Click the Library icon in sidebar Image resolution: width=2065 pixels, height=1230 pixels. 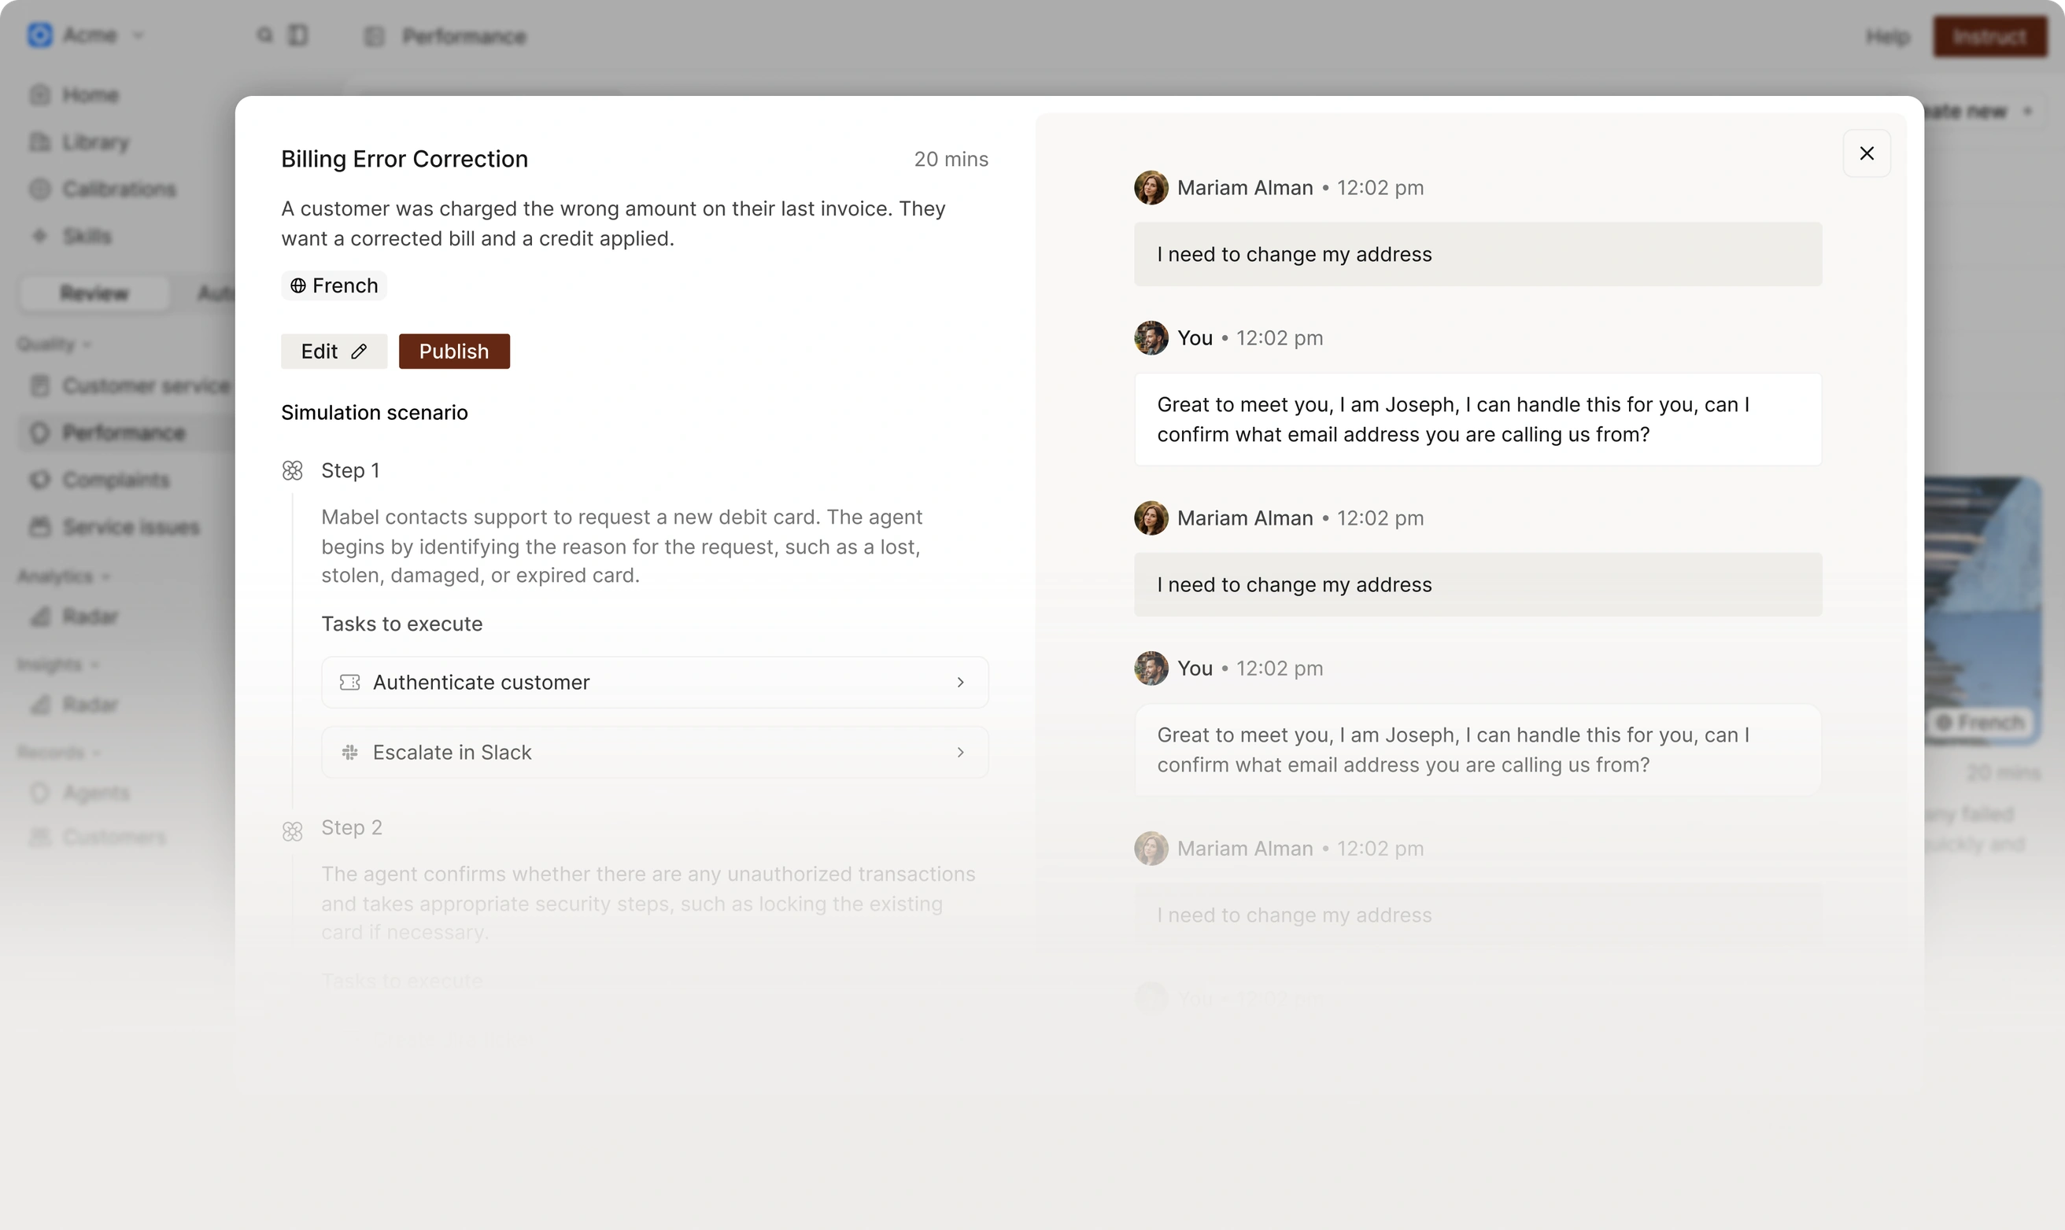click(40, 142)
